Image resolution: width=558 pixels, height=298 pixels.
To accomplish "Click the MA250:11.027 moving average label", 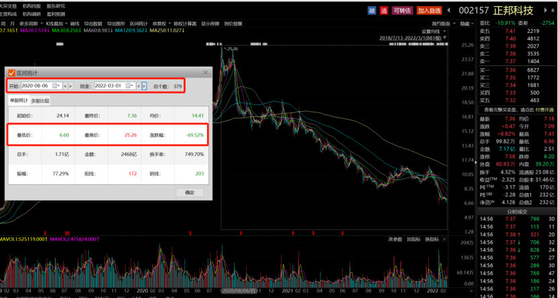I will coord(169,31).
